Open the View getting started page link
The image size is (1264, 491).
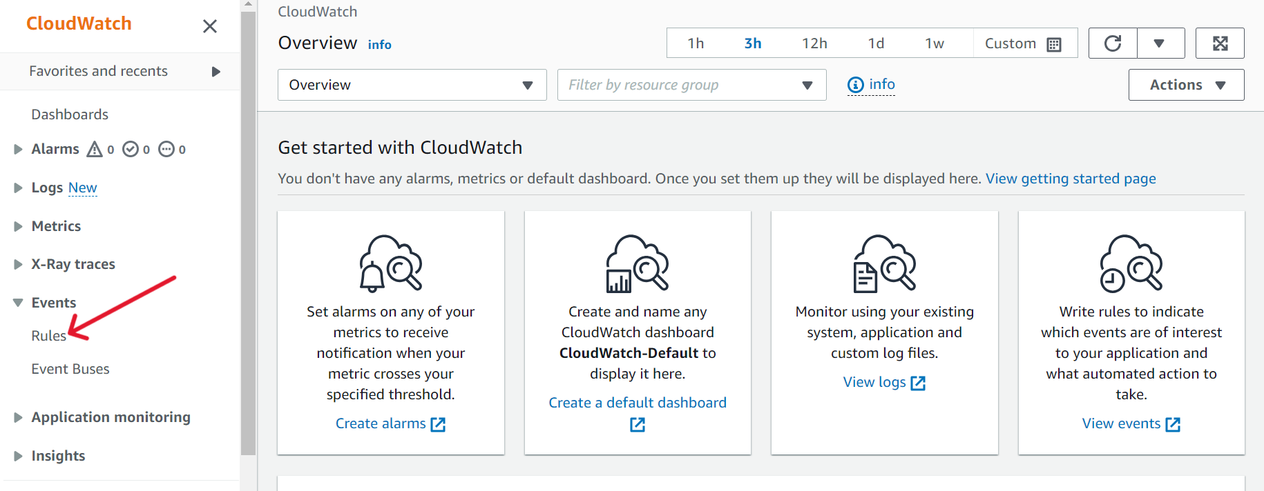click(x=1070, y=179)
